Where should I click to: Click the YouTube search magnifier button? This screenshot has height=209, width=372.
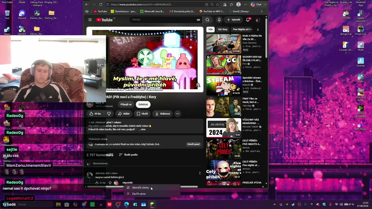(208, 20)
